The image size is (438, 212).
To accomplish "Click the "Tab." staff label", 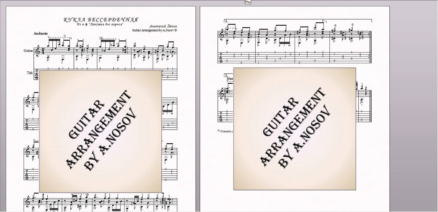I will pyautogui.click(x=29, y=72).
